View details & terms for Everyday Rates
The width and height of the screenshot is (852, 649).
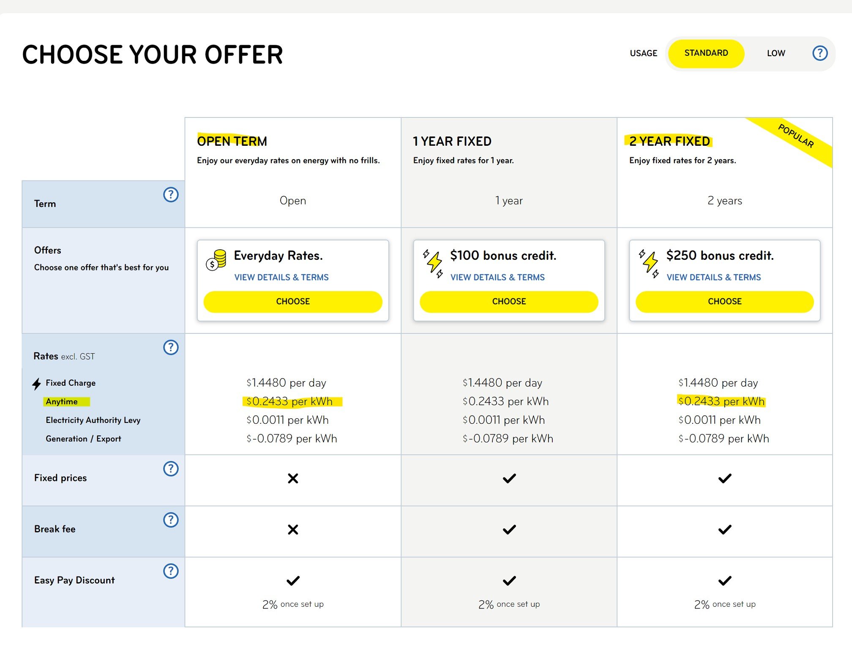[x=281, y=278]
